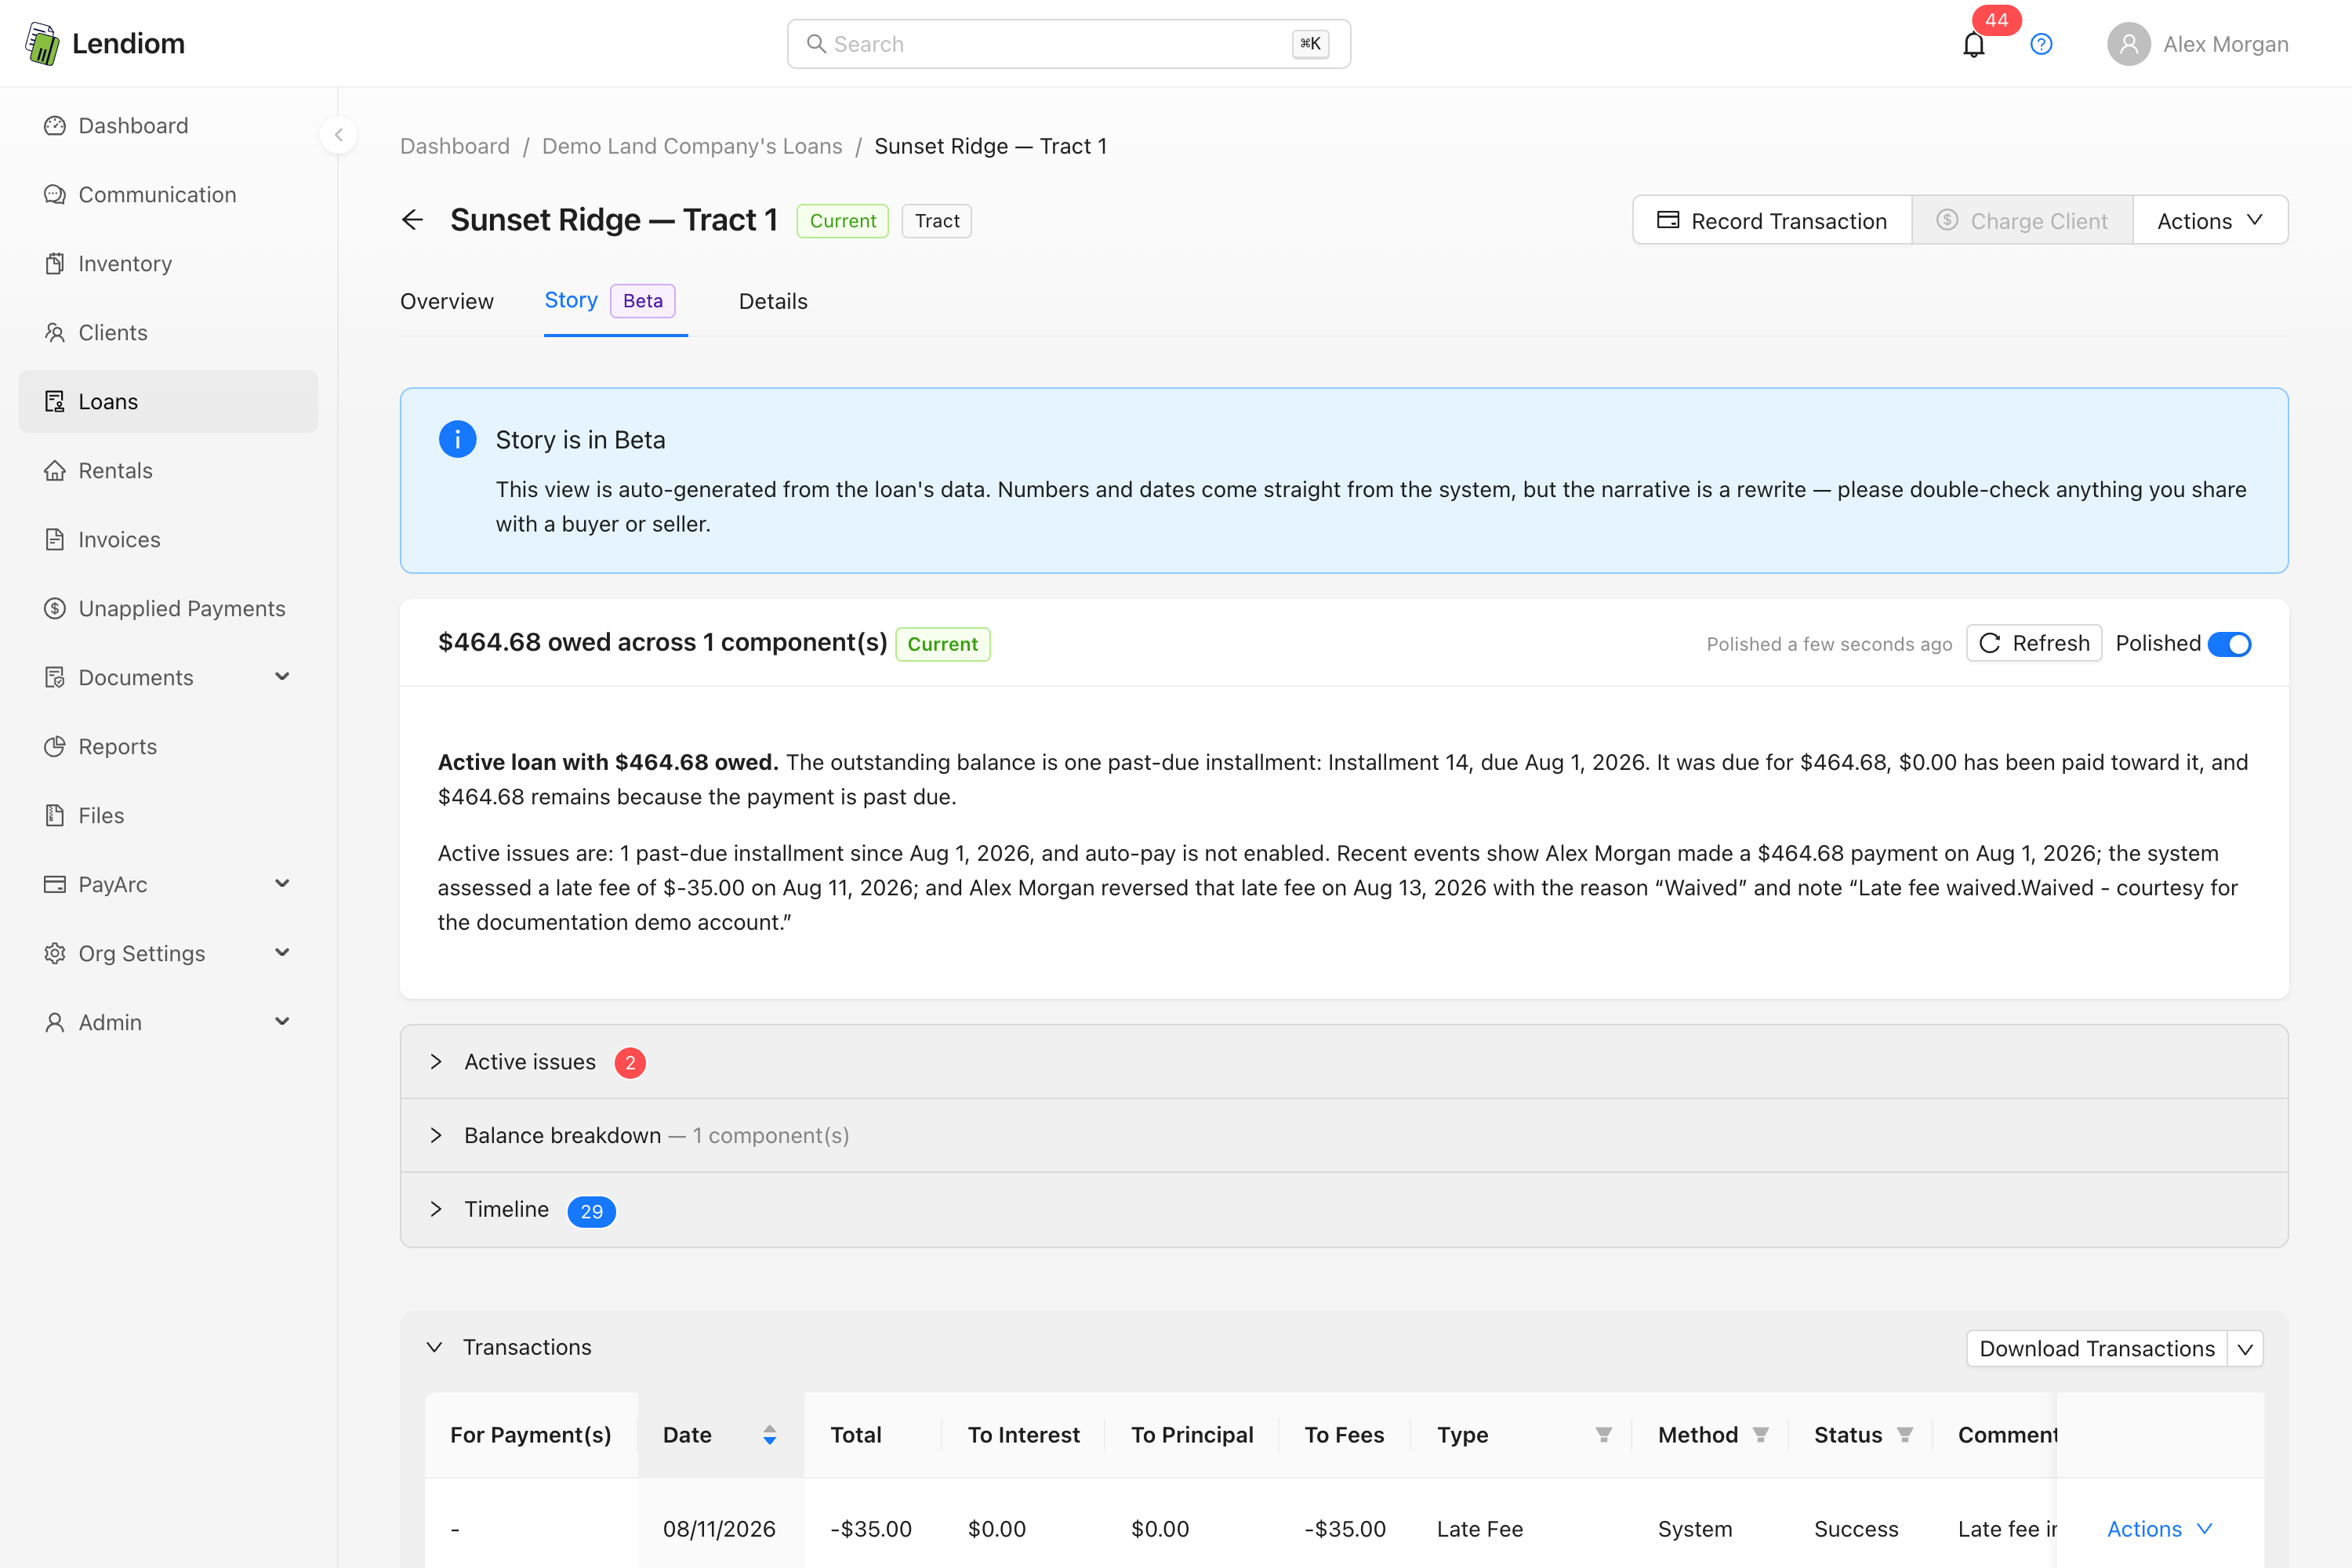
Task: Filter transactions by Status column funnel
Action: [1905, 1435]
